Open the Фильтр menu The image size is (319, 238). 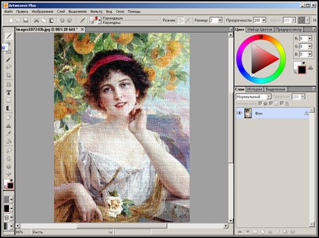tap(96, 11)
